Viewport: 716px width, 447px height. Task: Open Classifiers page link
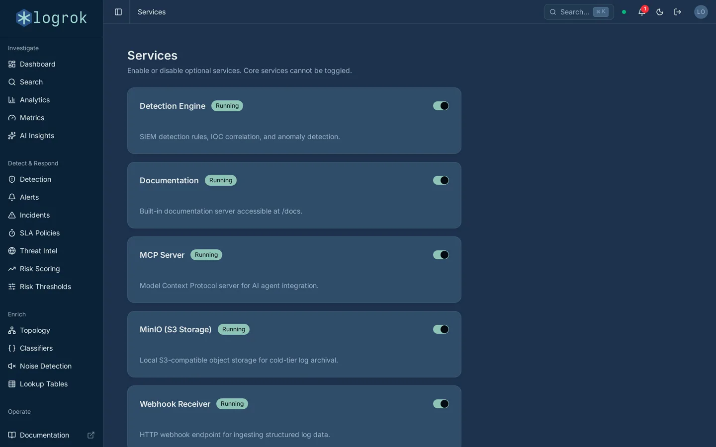[x=52, y=348]
